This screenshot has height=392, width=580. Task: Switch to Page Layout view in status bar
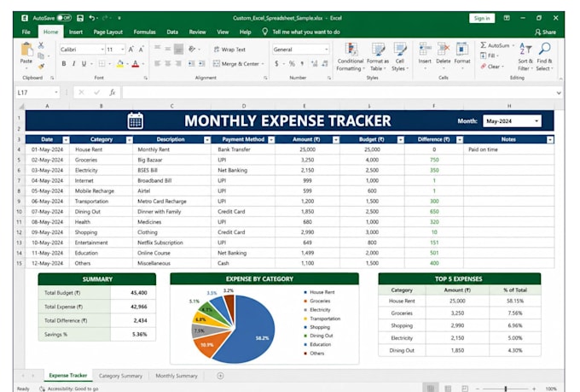(448, 389)
